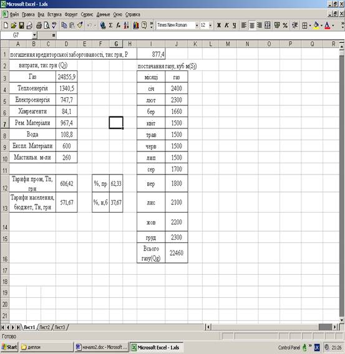345x354 pixels.
Task: Open the Chart Wizard icon
Action: 136,26
